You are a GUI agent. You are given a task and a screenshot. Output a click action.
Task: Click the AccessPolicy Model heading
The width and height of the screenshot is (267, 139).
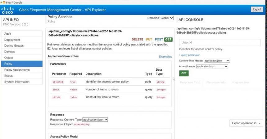point(64,137)
